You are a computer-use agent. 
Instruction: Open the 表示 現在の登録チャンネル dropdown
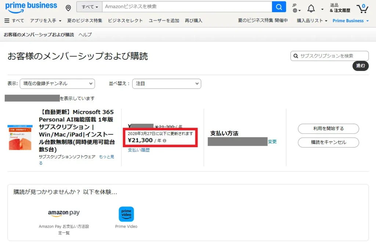coord(57,84)
